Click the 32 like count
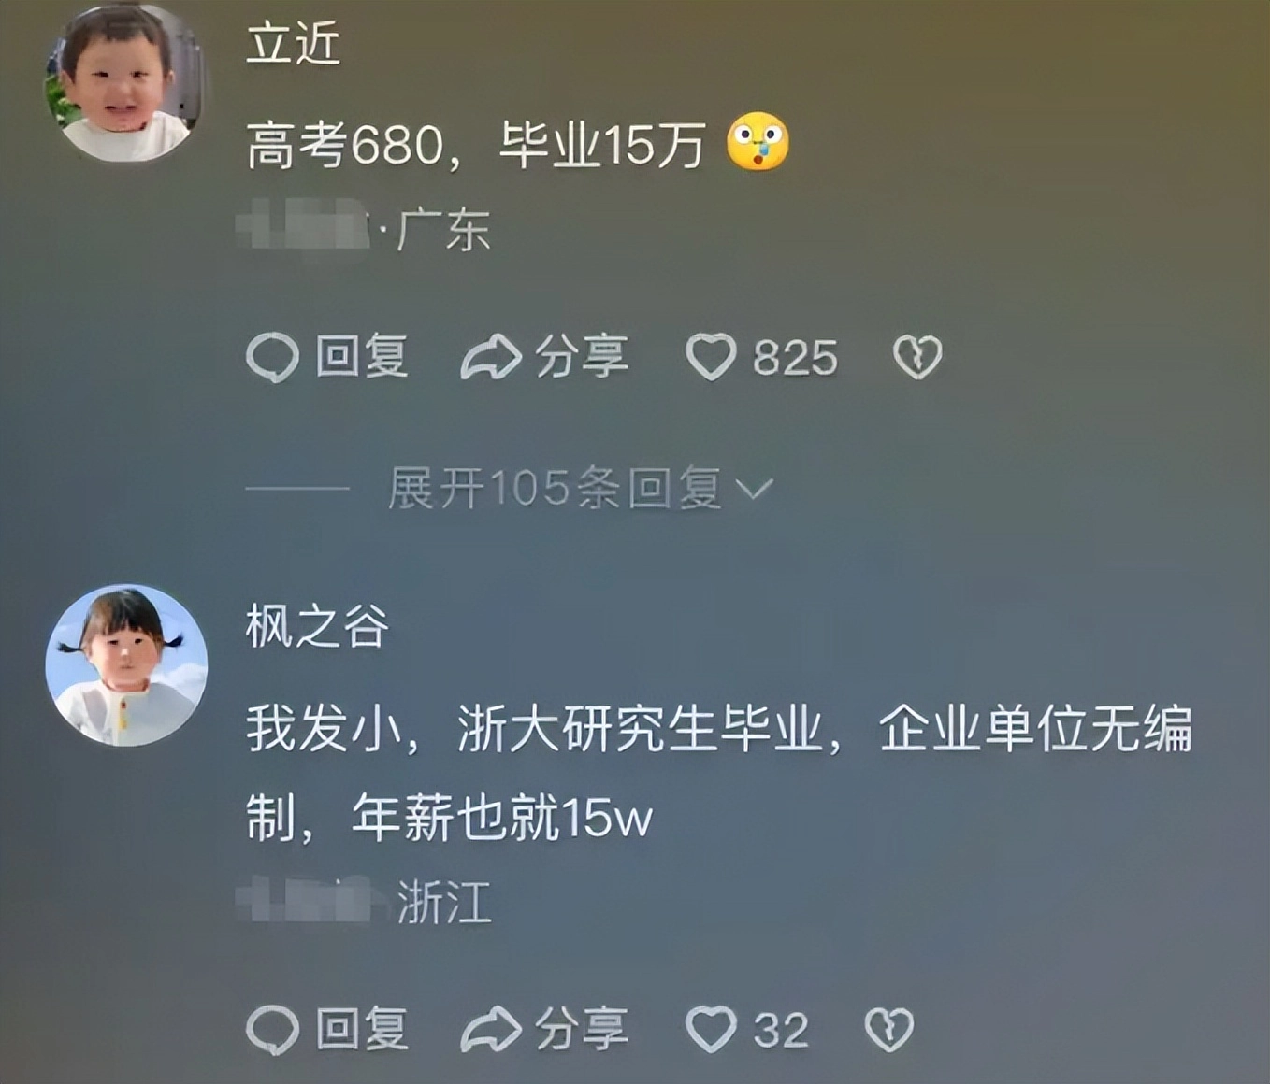 (x=781, y=1031)
